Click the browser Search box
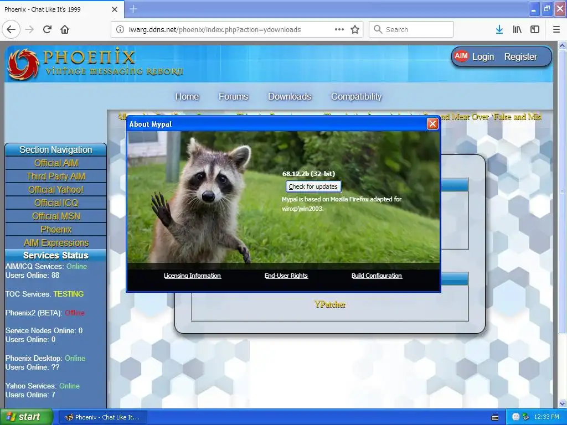 (x=411, y=29)
